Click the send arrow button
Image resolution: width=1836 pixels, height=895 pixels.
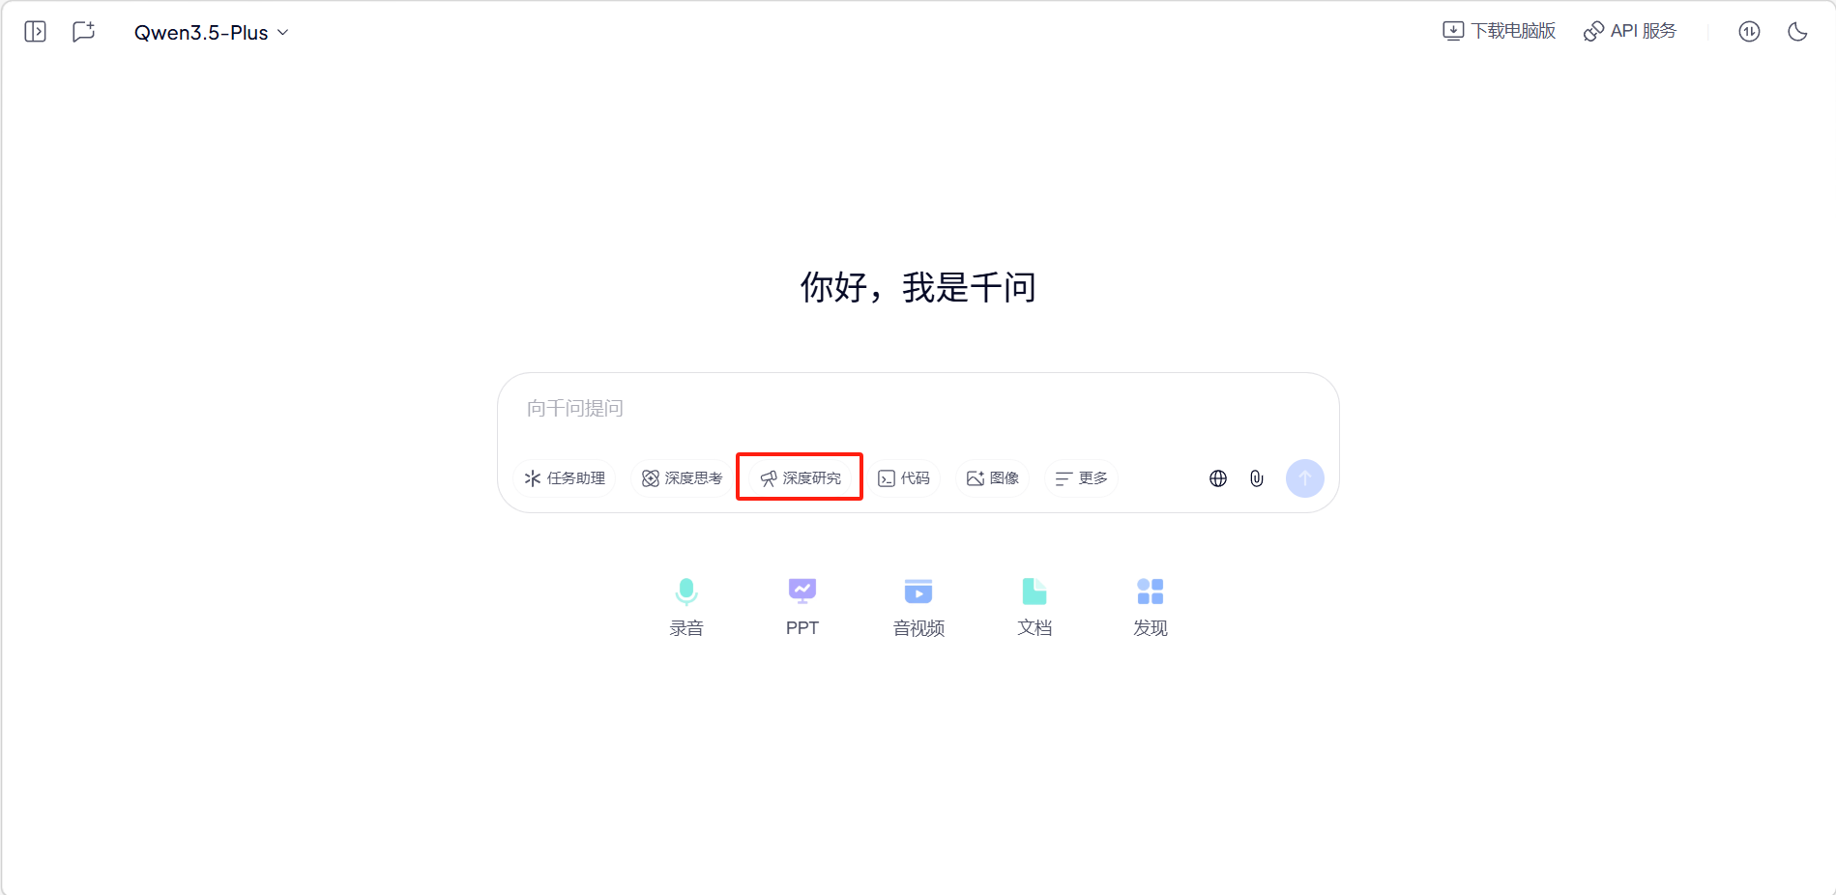click(1305, 478)
